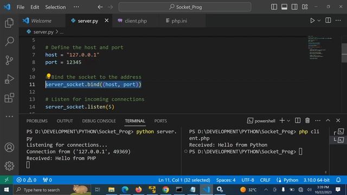Change indentation via Spaces: 4
347x195 pixels.
[226, 180]
